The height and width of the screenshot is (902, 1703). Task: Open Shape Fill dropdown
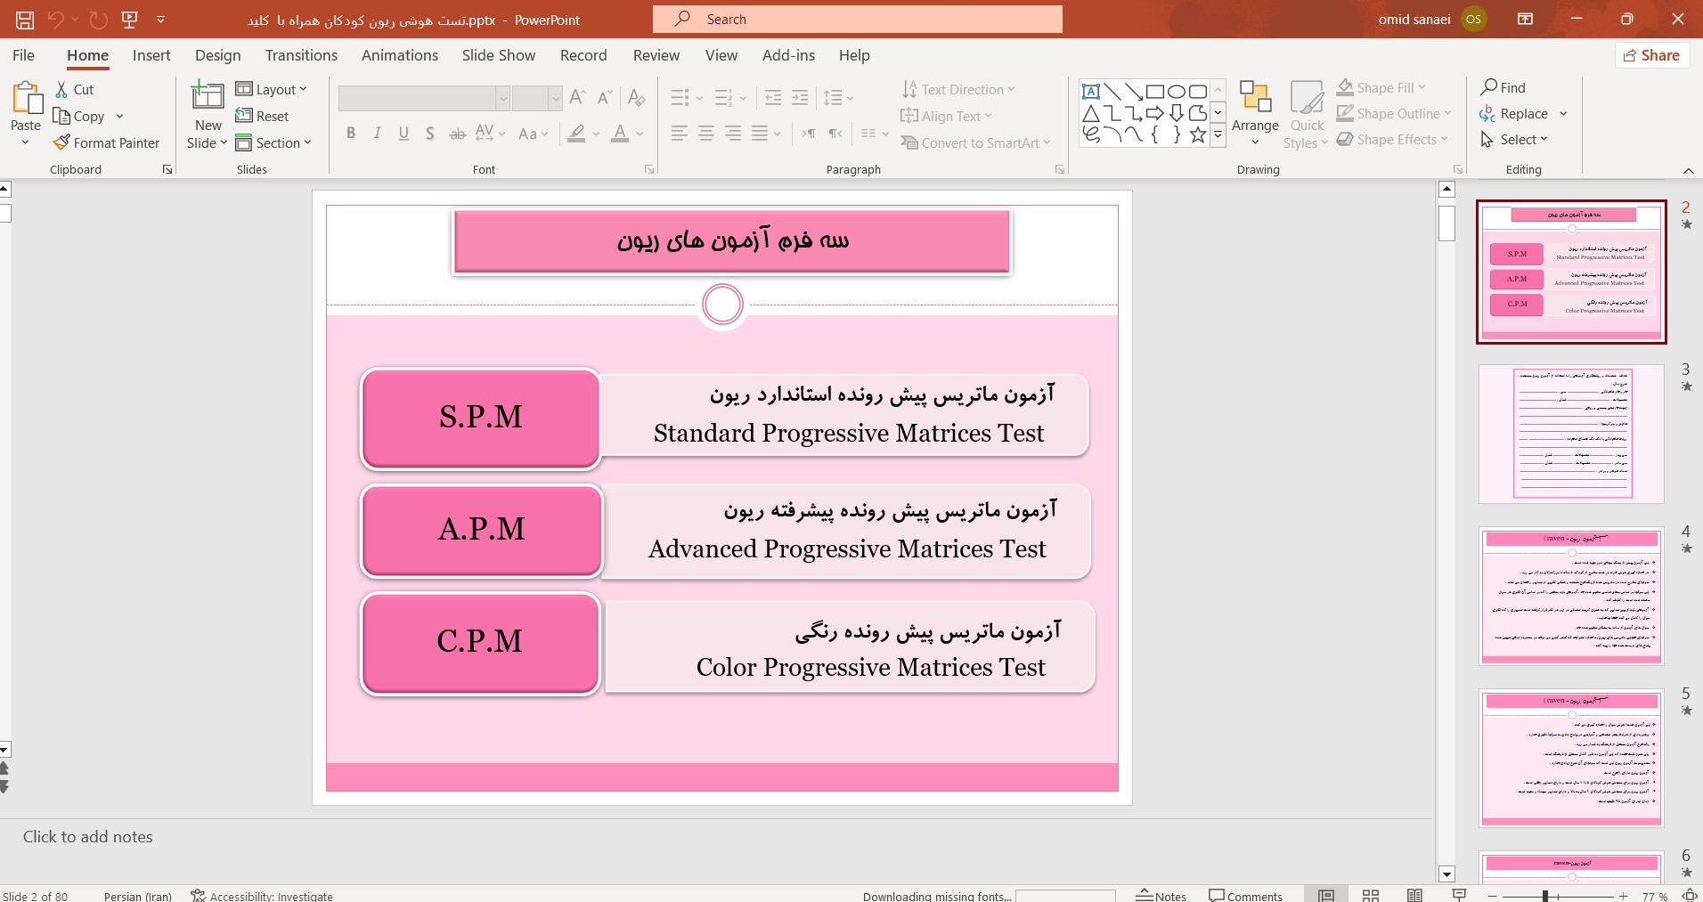[1381, 87]
